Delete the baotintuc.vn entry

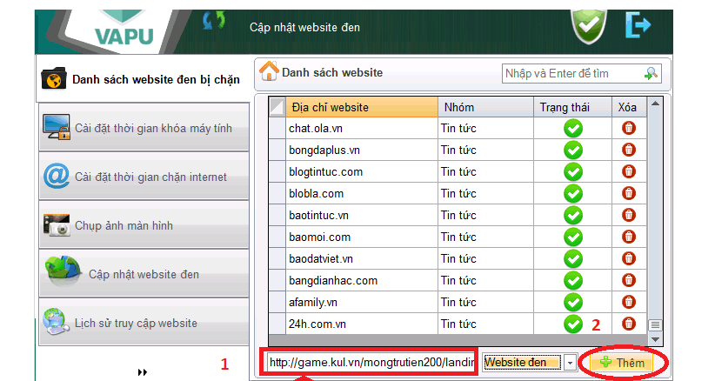tap(629, 215)
